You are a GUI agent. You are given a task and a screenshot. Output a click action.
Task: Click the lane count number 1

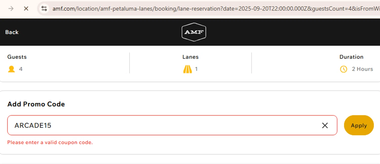coord(196,69)
